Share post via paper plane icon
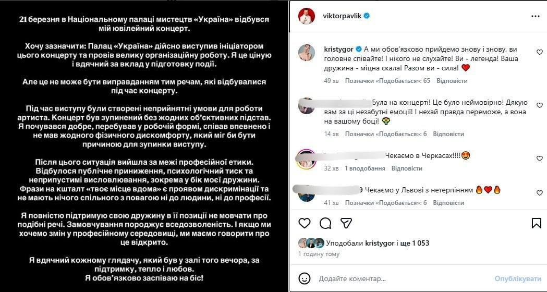The width and height of the screenshot is (547, 292). pos(346,223)
